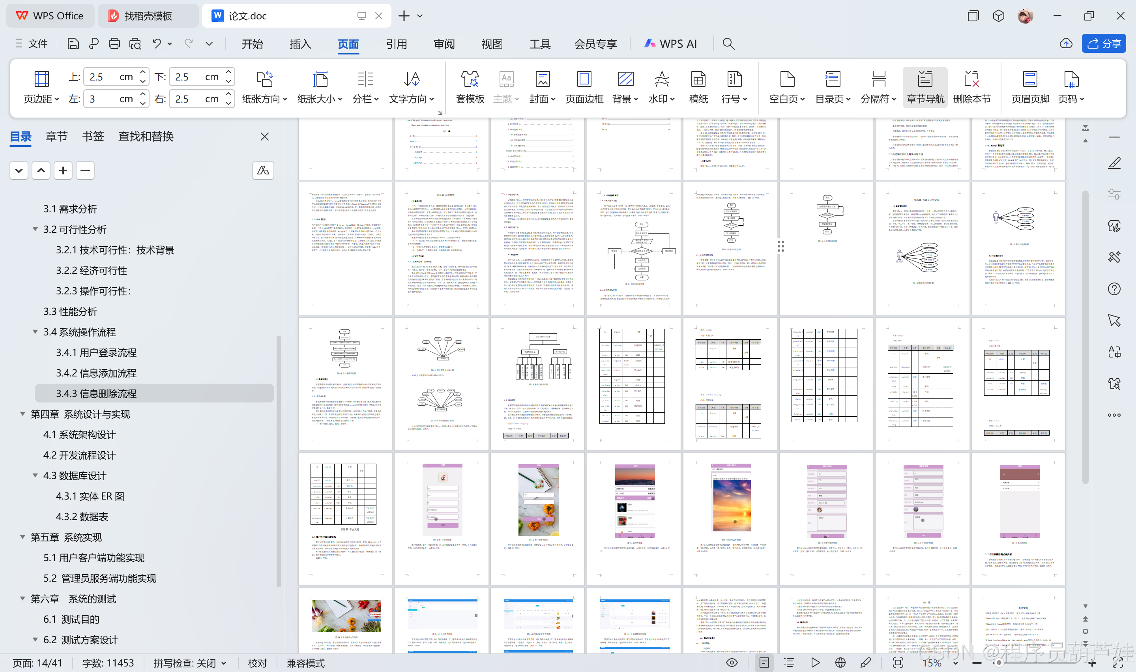Insert a 空白页 blank page
The height and width of the screenshot is (672, 1136).
point(787,87)
